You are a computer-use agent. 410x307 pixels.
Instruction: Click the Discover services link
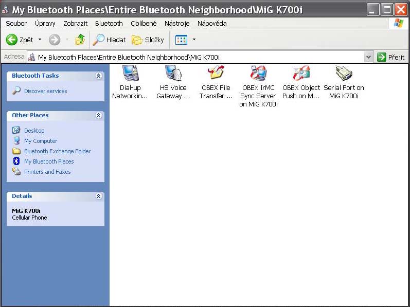pos(45,91)
